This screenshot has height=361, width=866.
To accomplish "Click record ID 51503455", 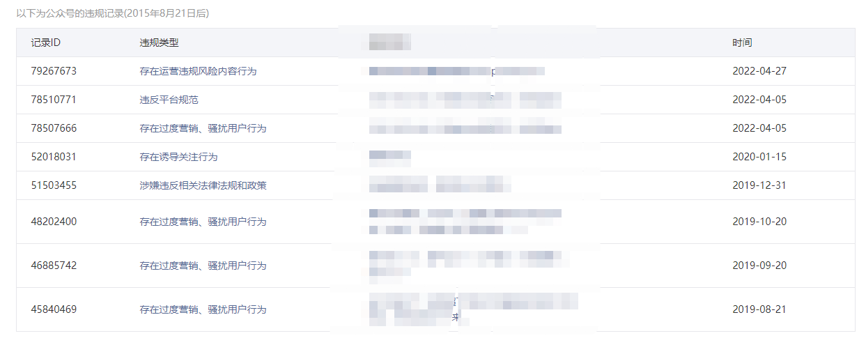I will click(x=54, y=185).
